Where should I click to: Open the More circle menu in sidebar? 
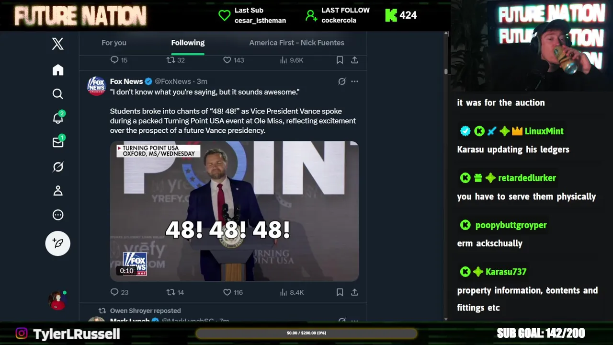coord(58,215)
